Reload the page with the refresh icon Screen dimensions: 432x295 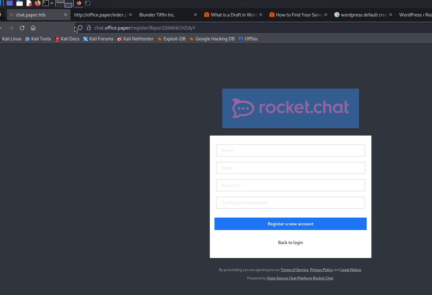(22, 28)
